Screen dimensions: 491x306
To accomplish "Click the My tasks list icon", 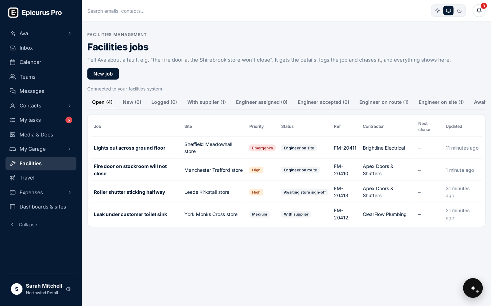I will 13,120.
